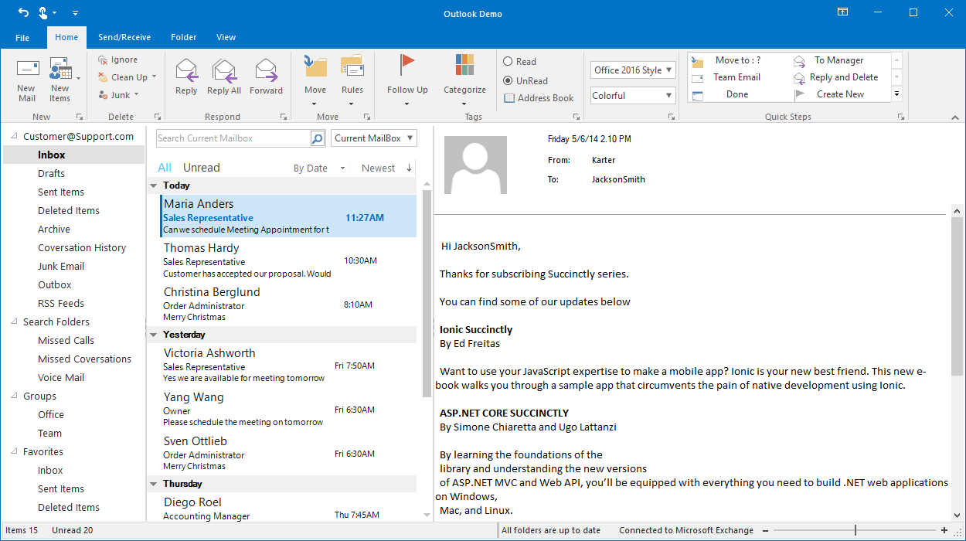The height and width of the screenshot is (541, 966).
Task: Open the Current MailBox dropdown
Action: 373,138
